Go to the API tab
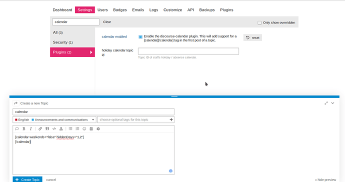Image resolution: width=345 pixels, height=182 pixels. coord(190,10)
